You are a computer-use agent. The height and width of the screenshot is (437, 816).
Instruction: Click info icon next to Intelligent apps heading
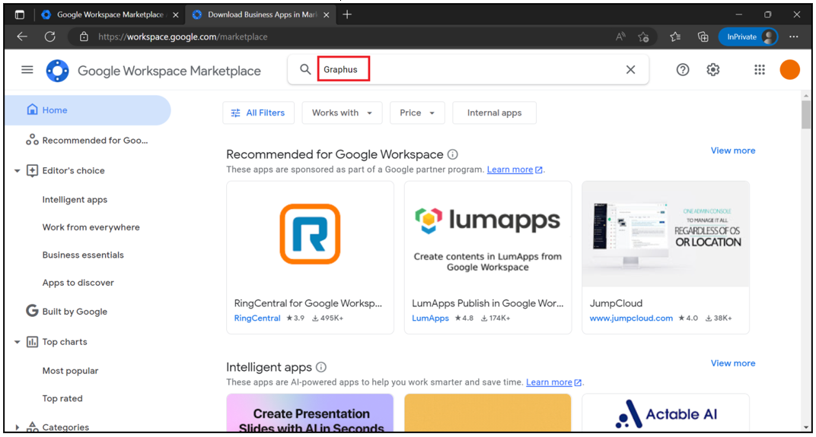(321, 367)
